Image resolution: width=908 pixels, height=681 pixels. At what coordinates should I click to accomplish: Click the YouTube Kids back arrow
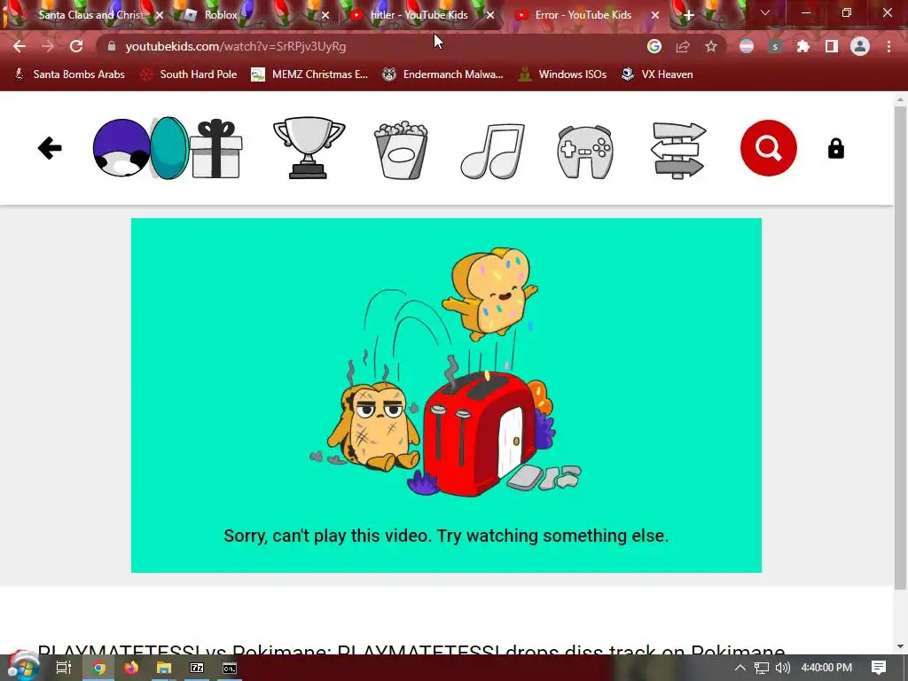[x=50, y=148]
